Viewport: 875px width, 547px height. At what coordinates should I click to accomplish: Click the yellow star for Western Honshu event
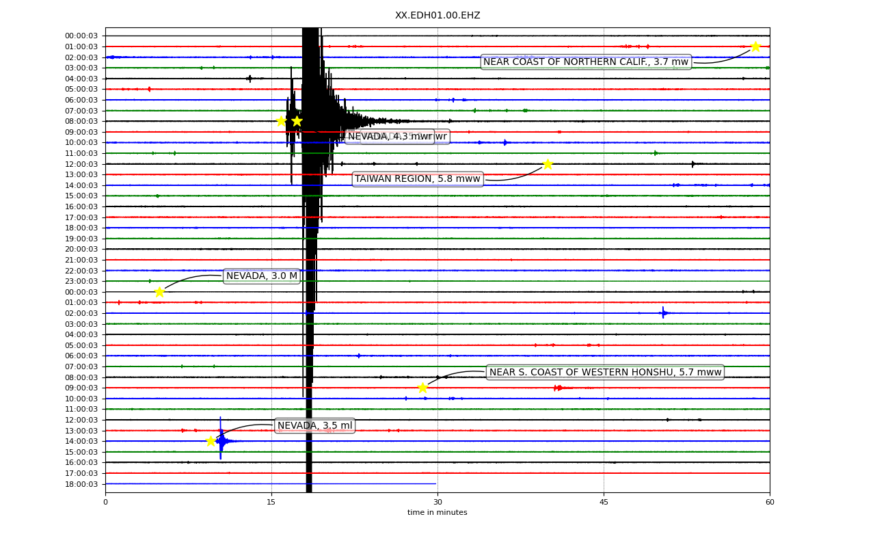(x=422, y=388)
